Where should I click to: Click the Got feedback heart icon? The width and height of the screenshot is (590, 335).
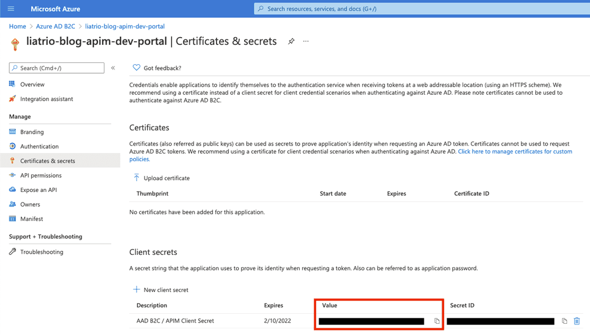pos(136,68)
